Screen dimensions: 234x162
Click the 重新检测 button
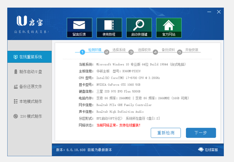[166, 133]
